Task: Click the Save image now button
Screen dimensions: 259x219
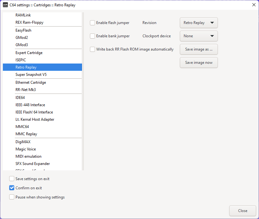Action: pyautogui.click(x=199, y=63)
